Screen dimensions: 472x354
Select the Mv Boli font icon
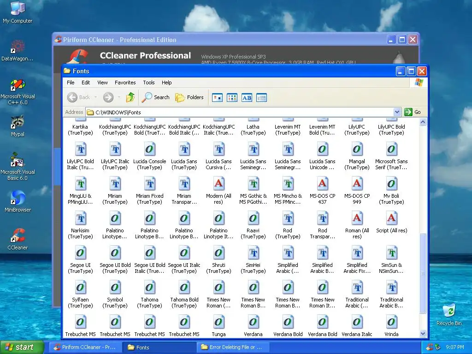[x=391, y=190]
